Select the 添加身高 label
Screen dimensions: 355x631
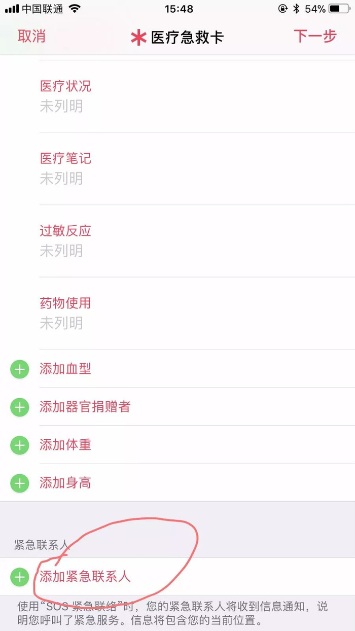click(x=65, y=483)
